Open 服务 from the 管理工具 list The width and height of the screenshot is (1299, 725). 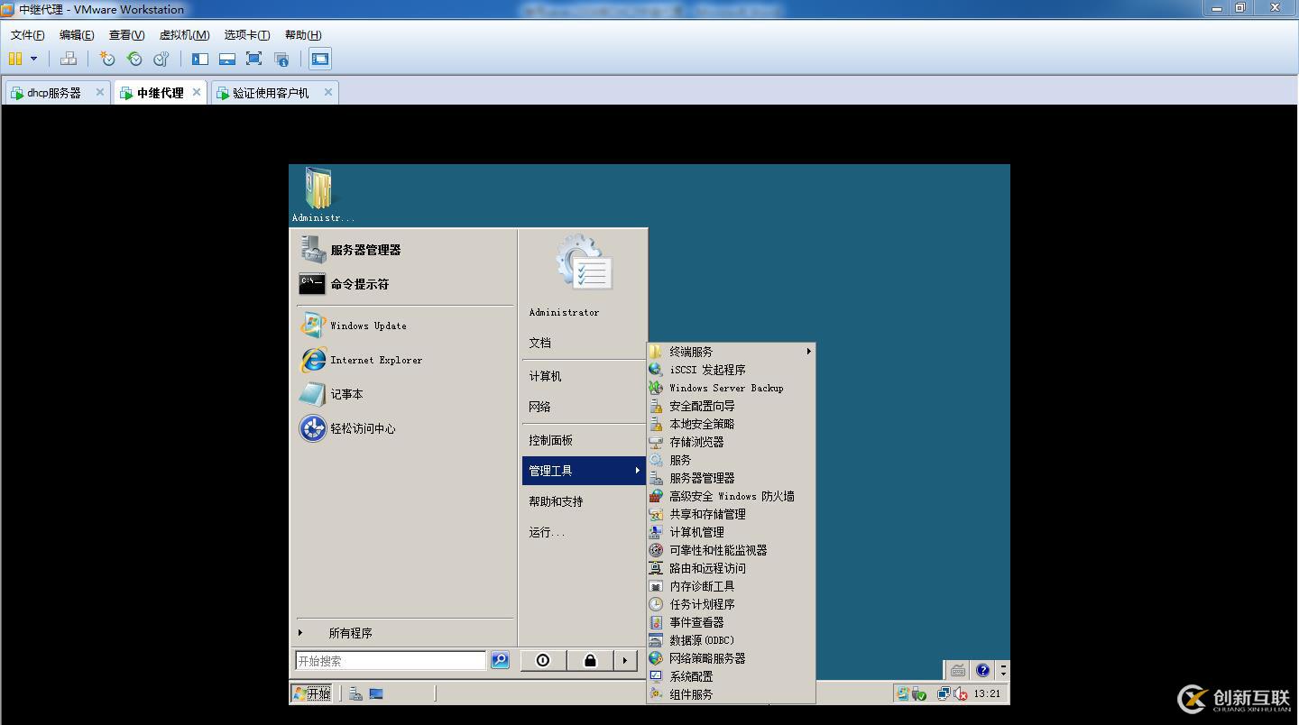pyautogui.click(x=731, y=460)
